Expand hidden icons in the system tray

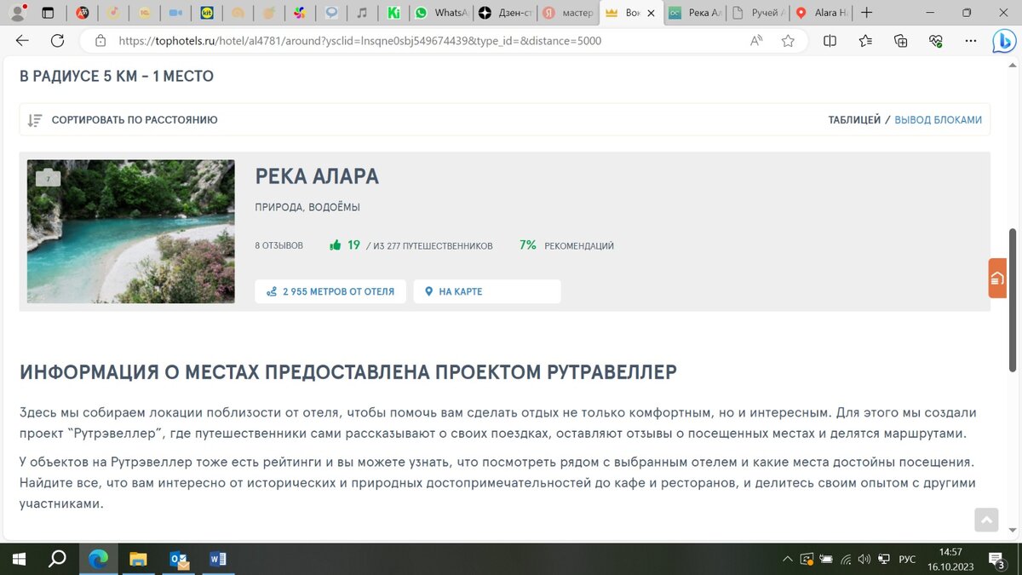(787, 559)
